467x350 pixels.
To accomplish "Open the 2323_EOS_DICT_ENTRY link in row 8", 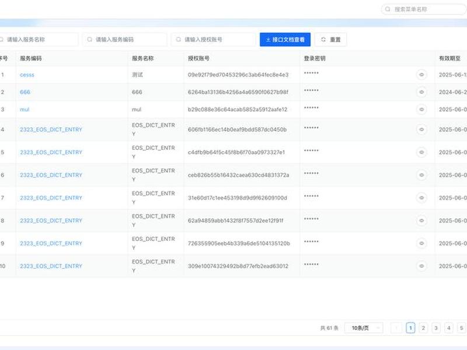I will pos(51,220).
